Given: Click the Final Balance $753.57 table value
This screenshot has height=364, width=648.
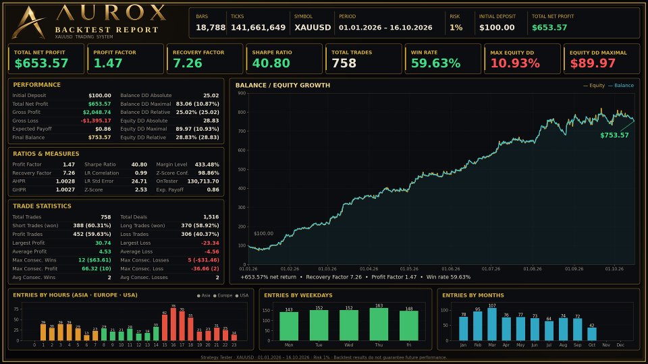Looking at the screenshot, I should coord(99,138).
